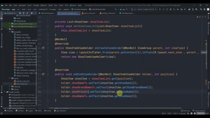Image resolution: width=210 pixels, height=118 pixels.
Task: Open Project panel options gear
Action: tap(32, 13)
